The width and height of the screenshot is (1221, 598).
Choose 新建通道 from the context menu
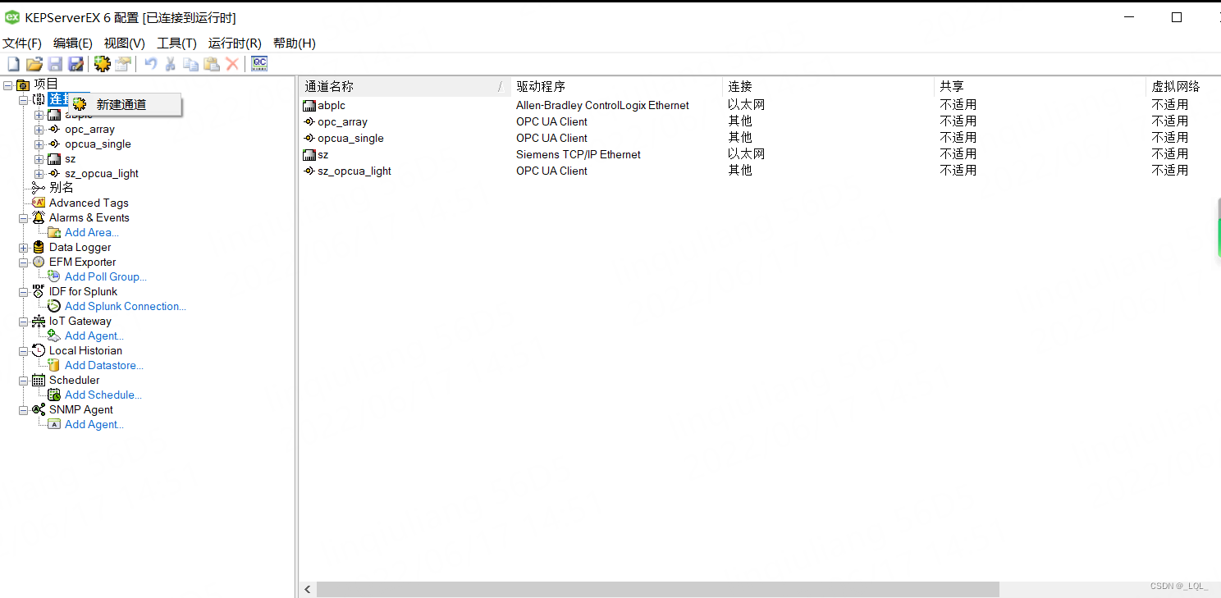pyautogui.click(x=125, y=104)
